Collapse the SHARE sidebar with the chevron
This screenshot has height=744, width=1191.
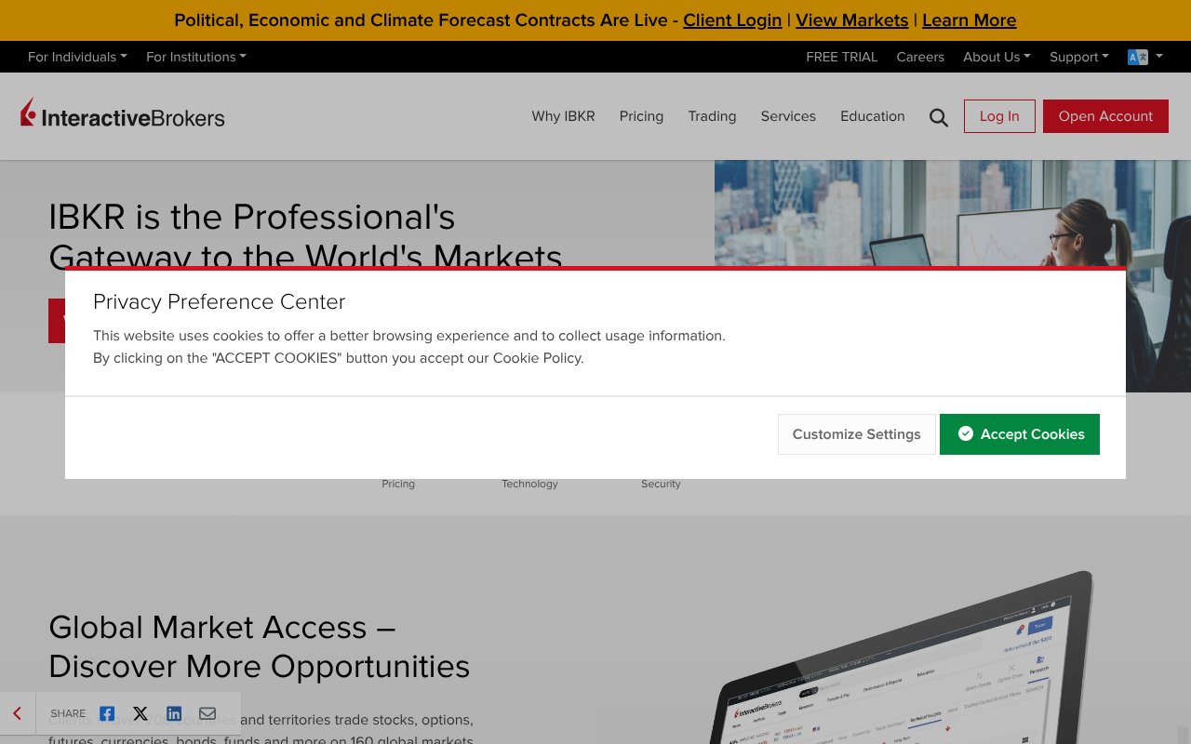(17, 713)
